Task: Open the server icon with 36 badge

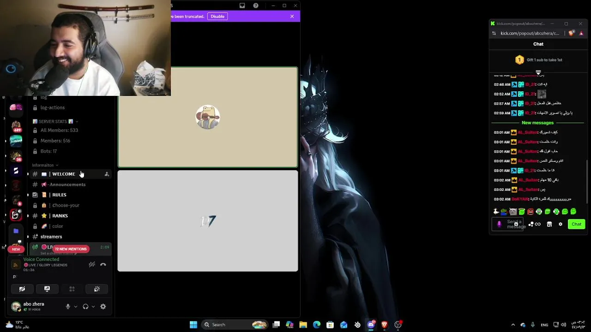Action: coord(16,156)
